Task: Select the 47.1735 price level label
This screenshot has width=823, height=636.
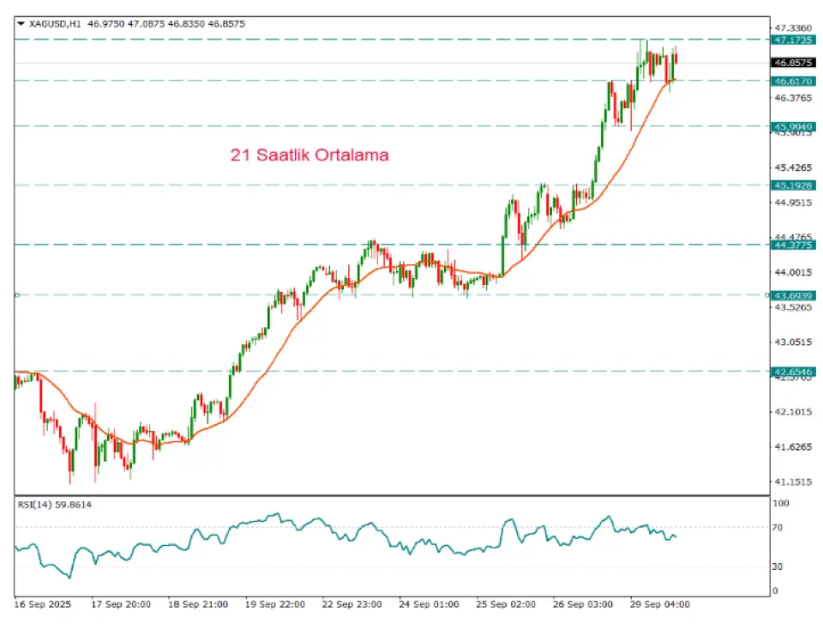Action: [x=792, y=40]
